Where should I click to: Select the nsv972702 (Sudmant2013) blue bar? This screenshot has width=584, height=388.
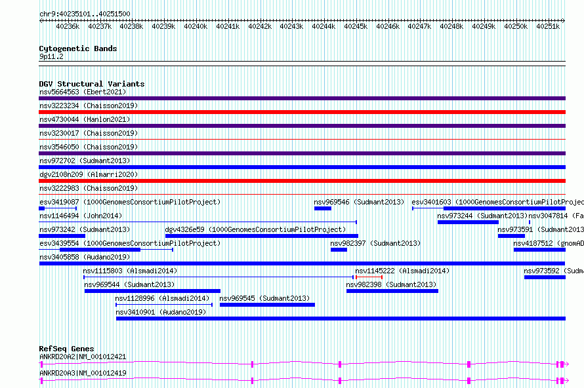click(x=302, y=167)
